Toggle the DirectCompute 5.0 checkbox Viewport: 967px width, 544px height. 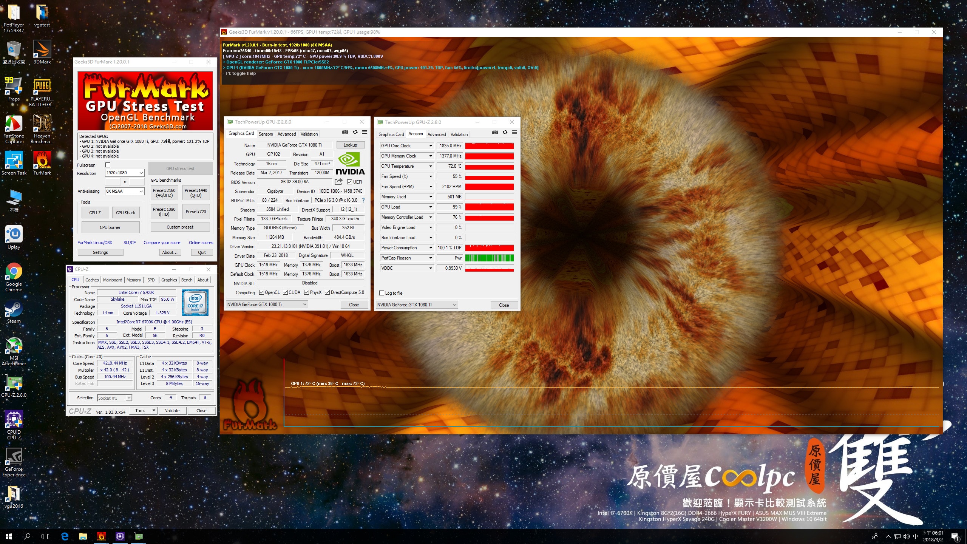tap(327, 292)
